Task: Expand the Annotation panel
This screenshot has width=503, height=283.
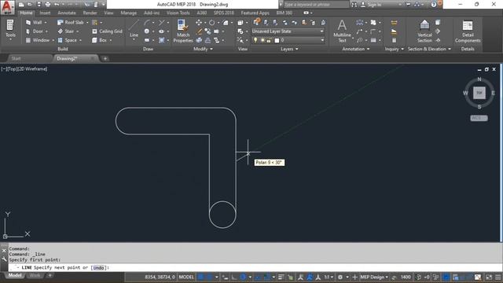Action: pos(356,49)
